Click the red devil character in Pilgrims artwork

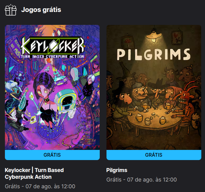coord(186,104)
